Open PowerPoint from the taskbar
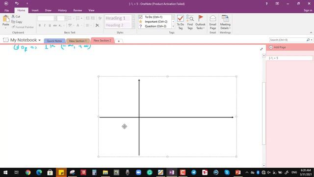 tap(238, 173)
